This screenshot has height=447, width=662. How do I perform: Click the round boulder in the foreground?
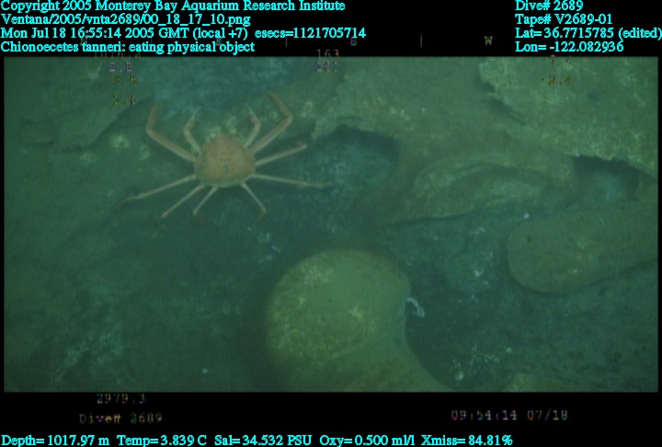coord(337,313)
